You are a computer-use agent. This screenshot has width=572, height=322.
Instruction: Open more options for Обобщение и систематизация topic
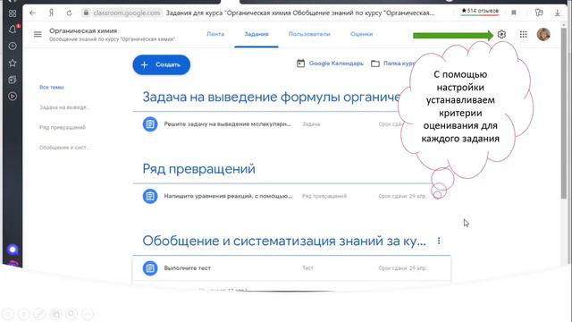click(439, 241)
